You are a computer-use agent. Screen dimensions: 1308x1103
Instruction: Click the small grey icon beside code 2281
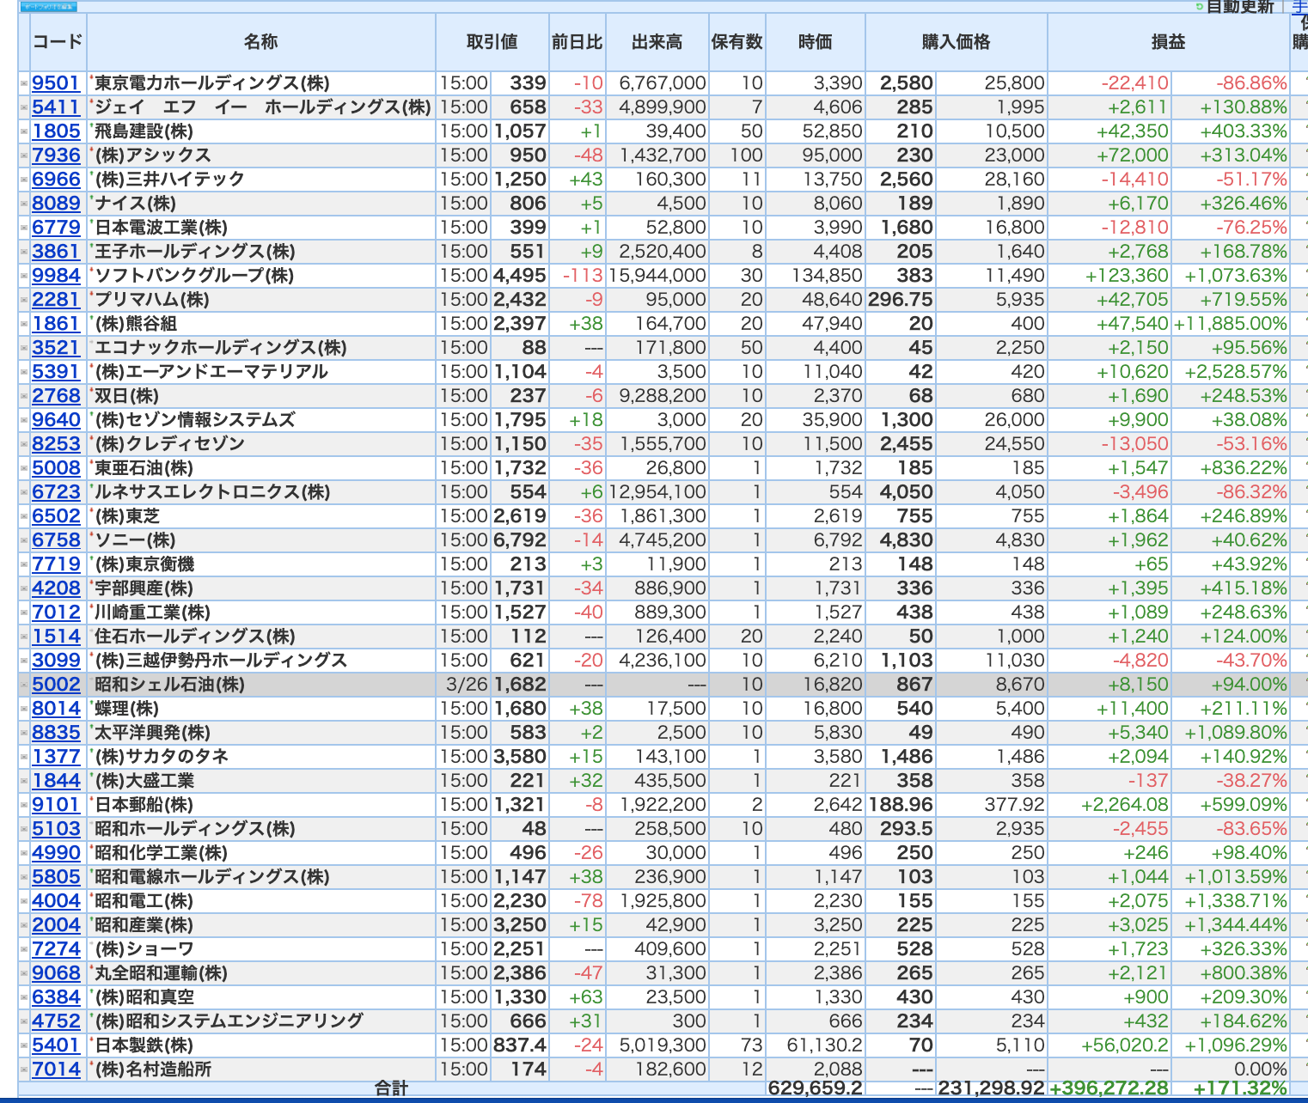(x=24, y=300)
